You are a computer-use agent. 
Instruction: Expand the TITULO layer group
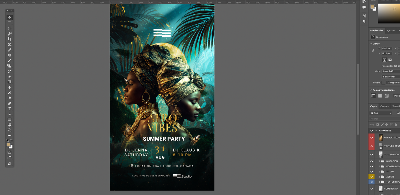pyautogui.click(x=379, y=172)
